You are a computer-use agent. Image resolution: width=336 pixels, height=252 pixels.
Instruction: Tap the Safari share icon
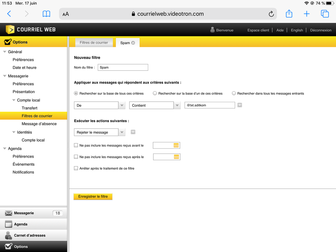[x=289, y=14]
